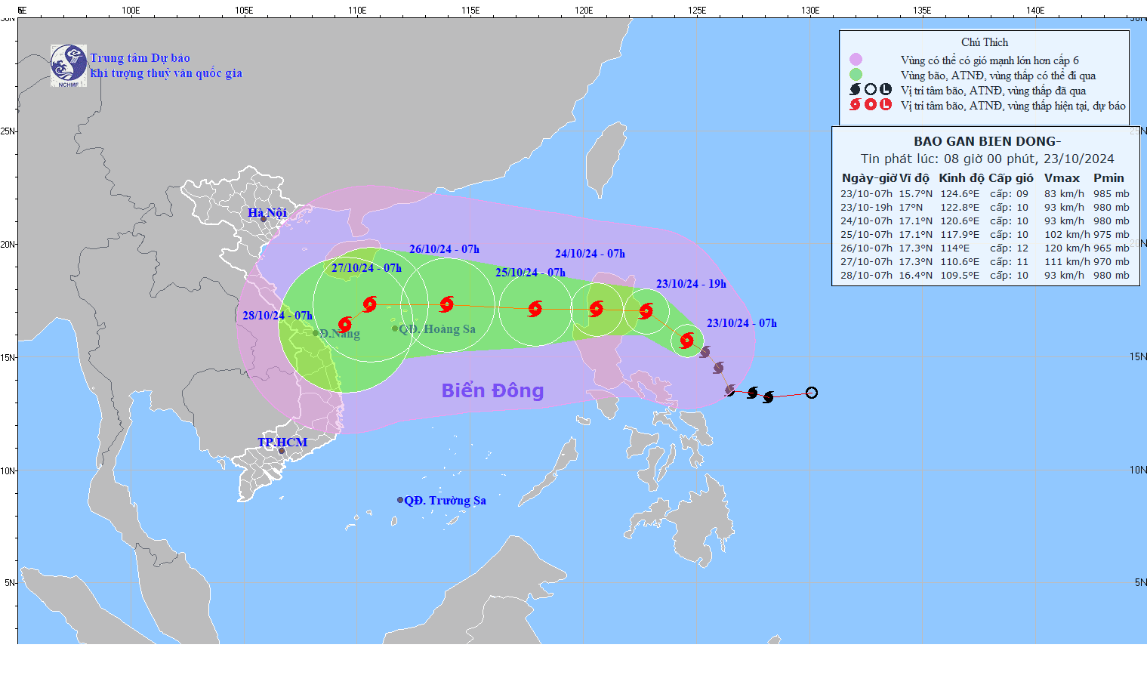The width and height of the screenshot is (1147, 694).
Task: Click the '24/10-07h' table row date
Action: (x=866, y=221)
